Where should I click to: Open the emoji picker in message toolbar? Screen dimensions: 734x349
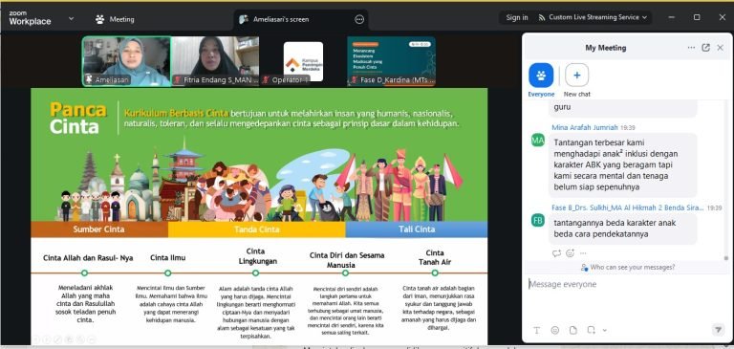555,330
